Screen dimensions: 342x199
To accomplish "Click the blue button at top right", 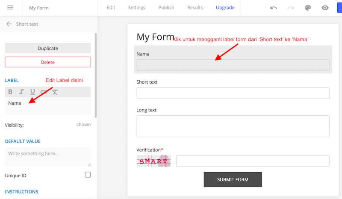I will 339,8.
